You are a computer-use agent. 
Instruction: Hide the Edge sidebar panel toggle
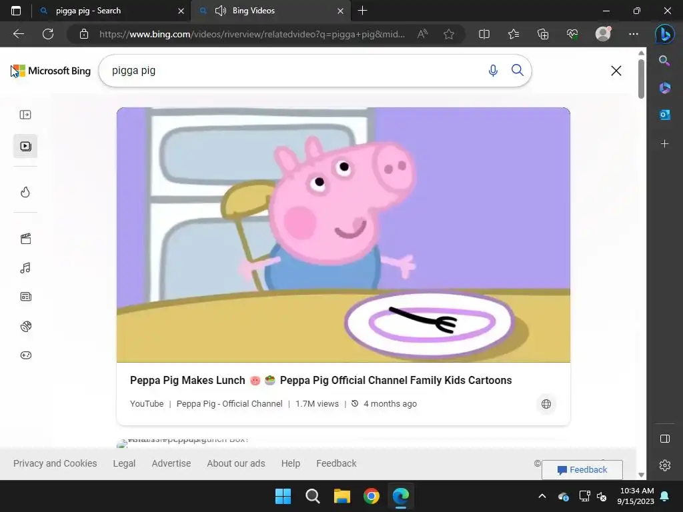coord(665,439)
